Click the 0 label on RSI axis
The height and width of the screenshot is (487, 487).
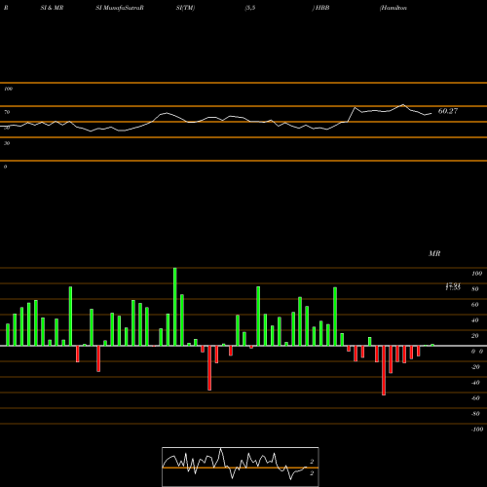click(5, 167)
